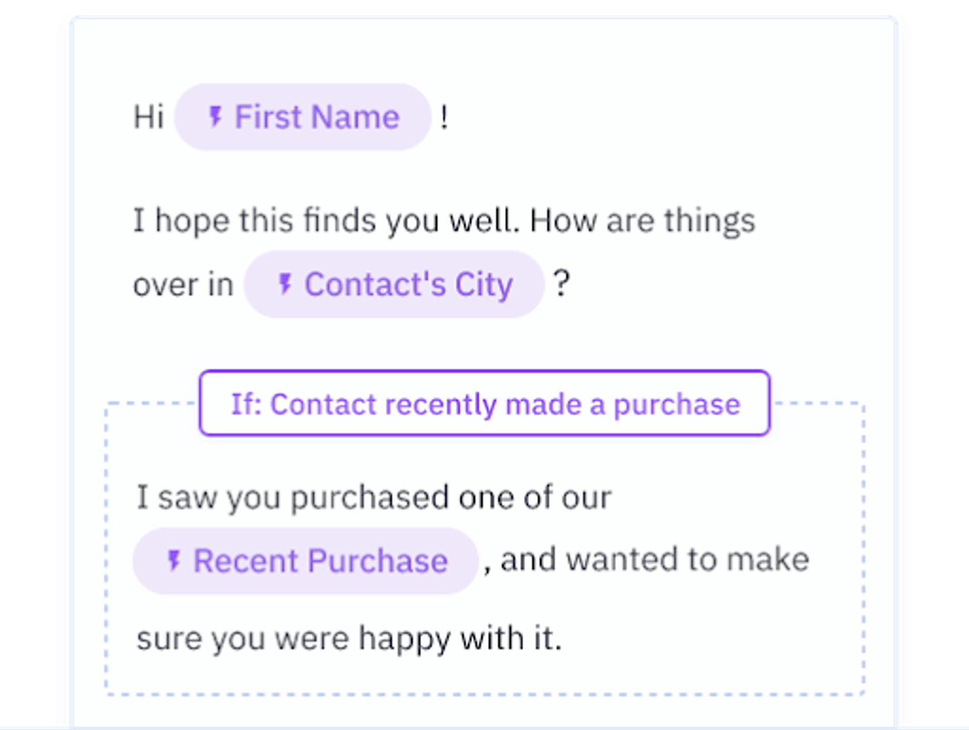Click the merge tag after 'Hi'
The image size is (969, 730).
[x=303, y=117]
